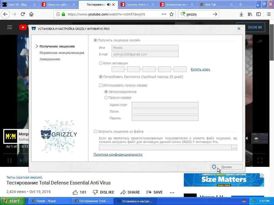Choose Загрузить лицензию из файла option
The height and width of the screenshot is (205, 274).
pos(95,131)
